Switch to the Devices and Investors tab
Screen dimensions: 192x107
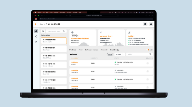(92, 50)
